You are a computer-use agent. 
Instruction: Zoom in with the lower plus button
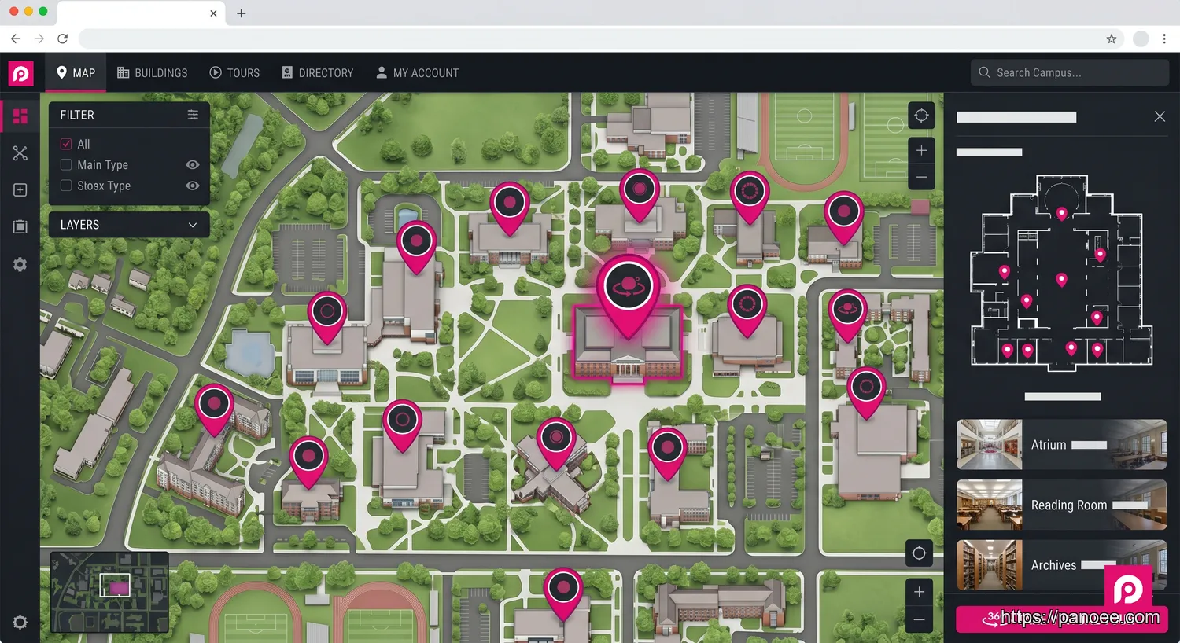919,591
